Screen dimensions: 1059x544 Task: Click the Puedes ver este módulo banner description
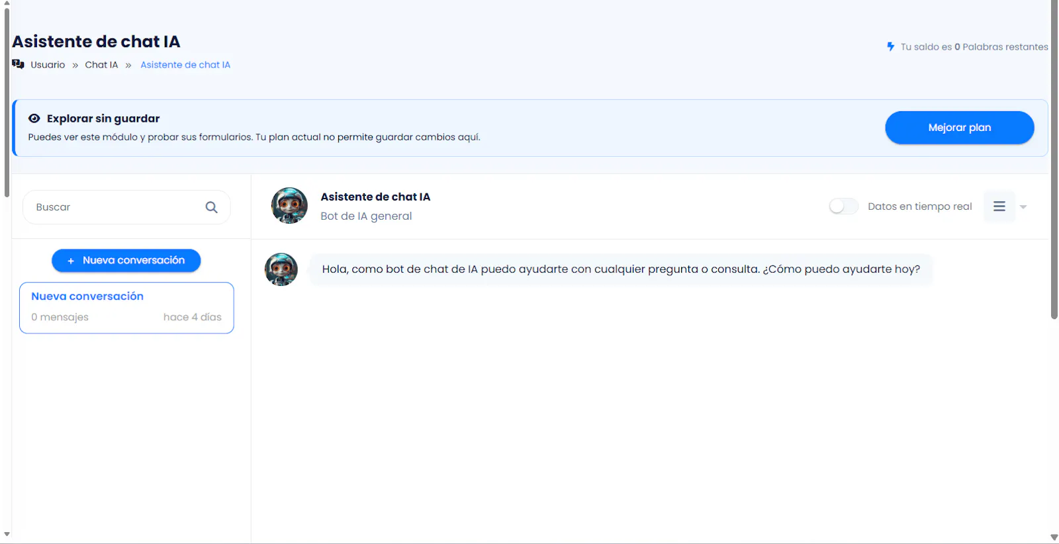pos(254,137)
